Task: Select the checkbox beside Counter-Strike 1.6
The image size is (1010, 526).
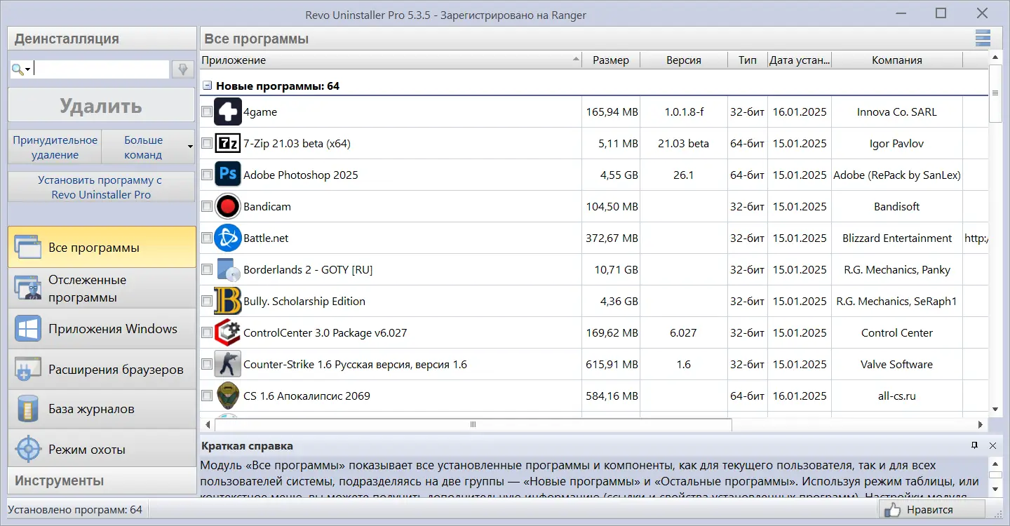Action: (206, 364)
